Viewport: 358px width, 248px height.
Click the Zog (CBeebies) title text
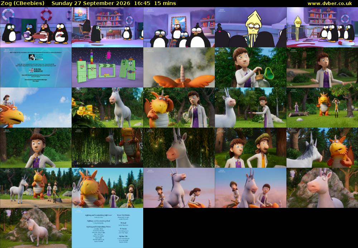[x=23, y=3]
